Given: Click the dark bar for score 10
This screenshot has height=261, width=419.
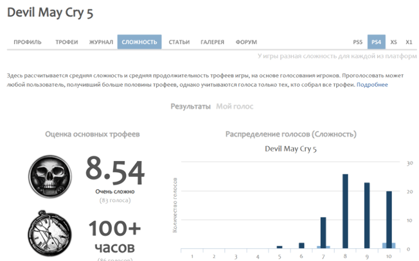Looking at the screenshot, I should (389, 220).
